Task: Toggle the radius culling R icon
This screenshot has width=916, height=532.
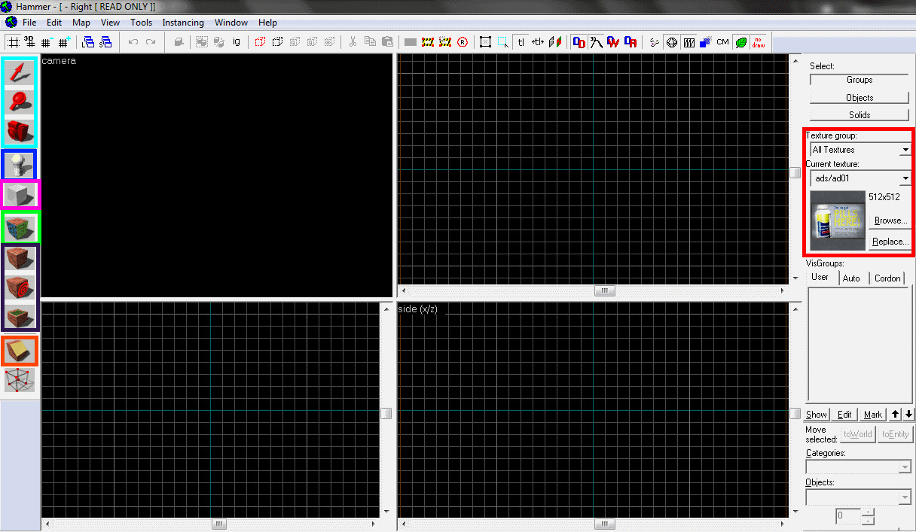Action: (x=463, y=42)
